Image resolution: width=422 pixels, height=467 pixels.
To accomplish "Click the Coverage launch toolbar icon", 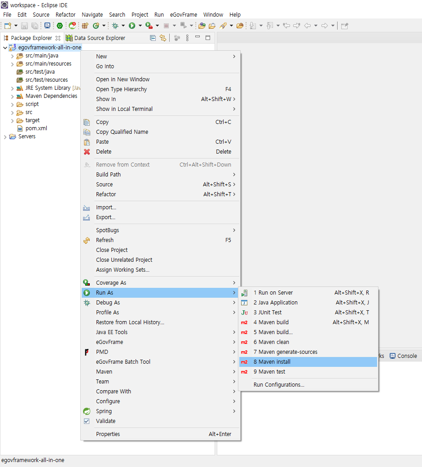I will point(148,26).
